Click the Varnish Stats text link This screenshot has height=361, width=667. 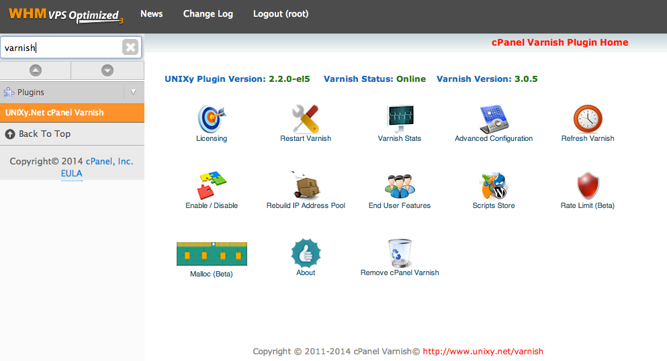400,138
